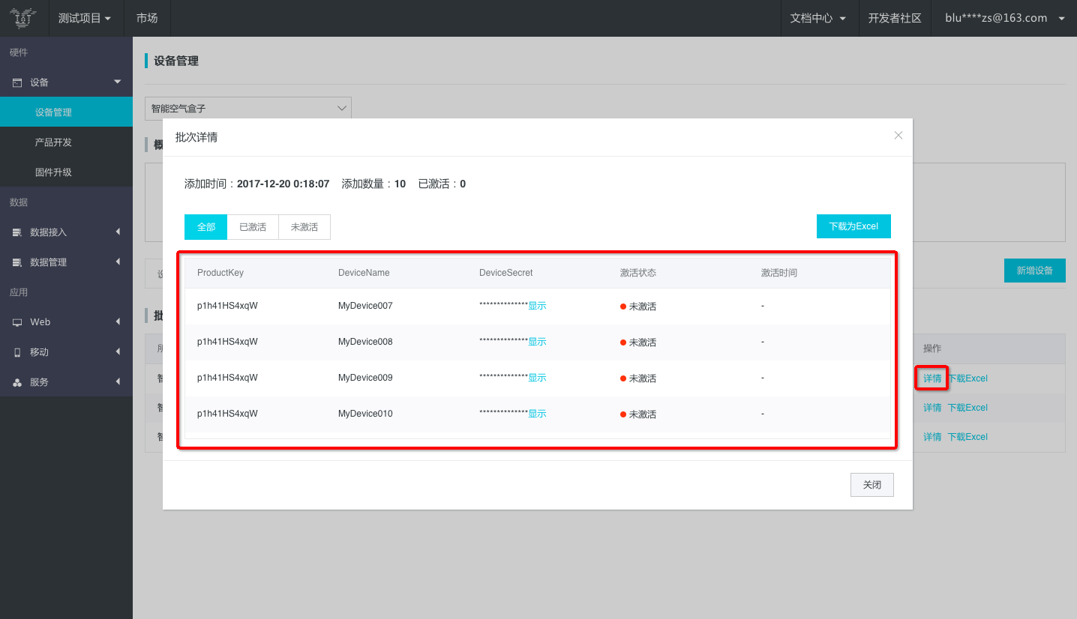Click the MyDevice010 cell
The height and width of the screenshot is (619, 1077).
click(x=365, y=414)
